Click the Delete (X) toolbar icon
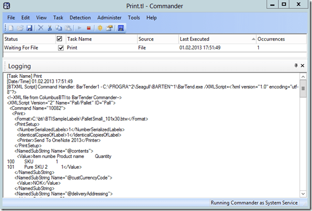 tap(41, 28)
